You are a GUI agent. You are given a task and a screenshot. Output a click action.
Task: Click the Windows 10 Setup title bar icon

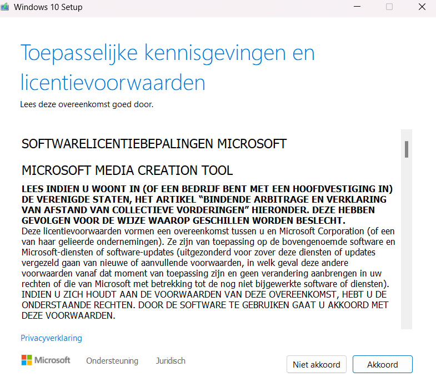pyautogui.click(x=5, y=7)
